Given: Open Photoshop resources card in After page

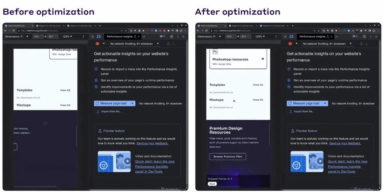Looking at the screenshot, I should [x=238, y=59].
